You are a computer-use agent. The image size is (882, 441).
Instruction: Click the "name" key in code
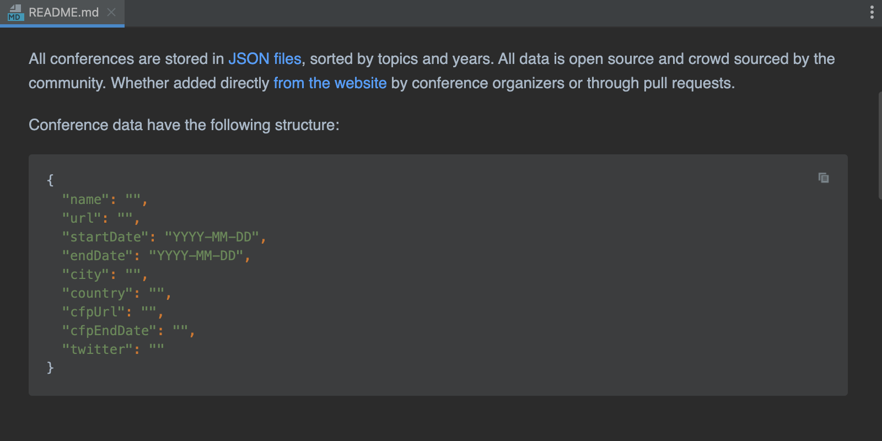85,200
